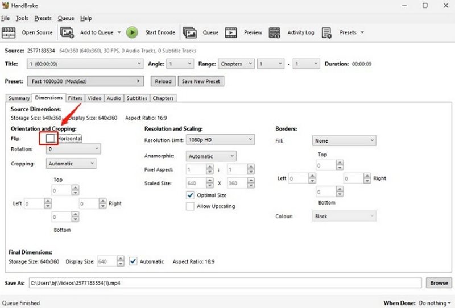Open the Range Chapters dropdown
Viewport: 455px width, 308px height.
click(x=236, y=64)
